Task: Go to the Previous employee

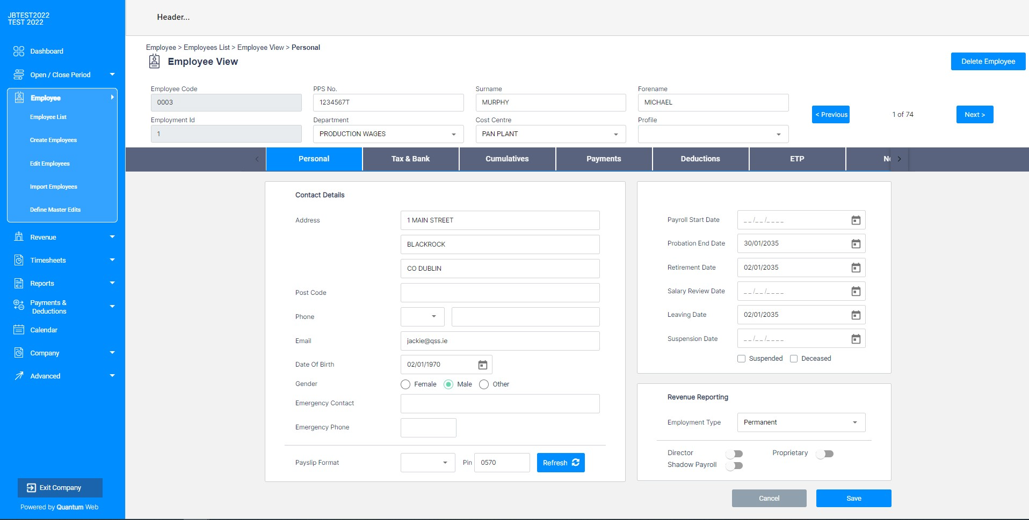Action: point(831,115)
